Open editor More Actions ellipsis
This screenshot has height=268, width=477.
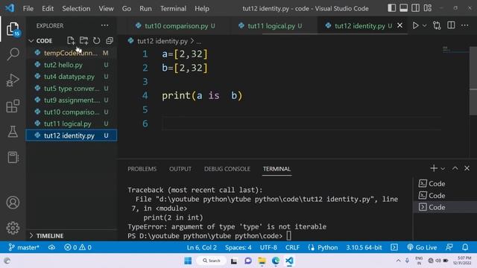click(465, 25)
